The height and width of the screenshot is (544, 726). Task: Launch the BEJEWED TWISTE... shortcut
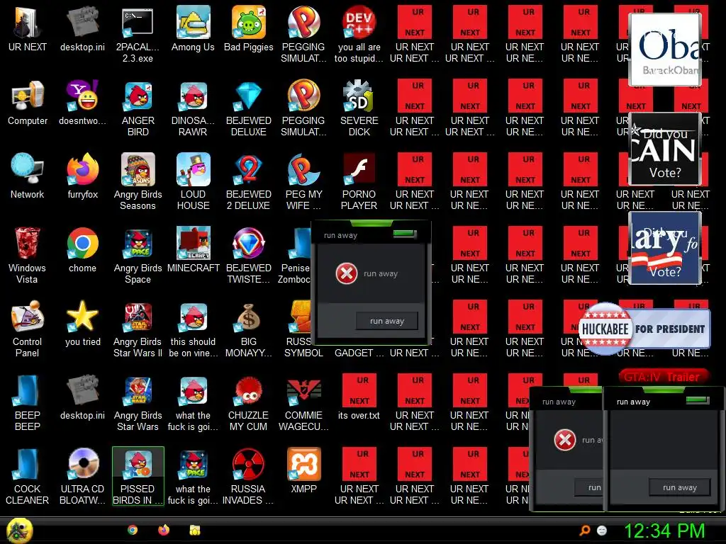pyautogui.click(x=249, y=255)
